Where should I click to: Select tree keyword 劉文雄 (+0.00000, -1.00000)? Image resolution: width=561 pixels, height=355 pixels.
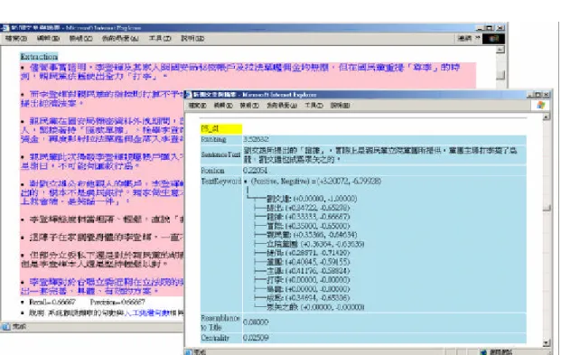tap(312, 199)
